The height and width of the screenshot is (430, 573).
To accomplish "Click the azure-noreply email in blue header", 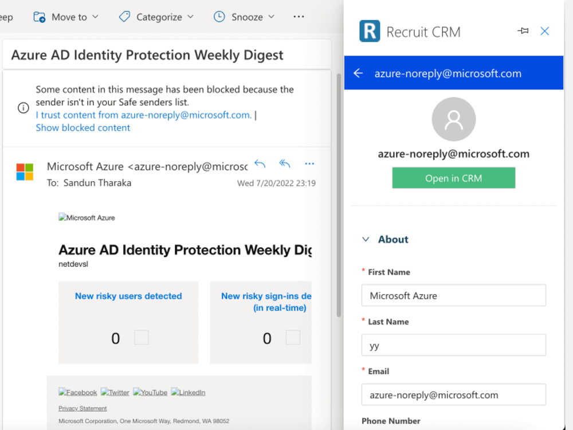I will pyautogui.click(x=448, y=73).
